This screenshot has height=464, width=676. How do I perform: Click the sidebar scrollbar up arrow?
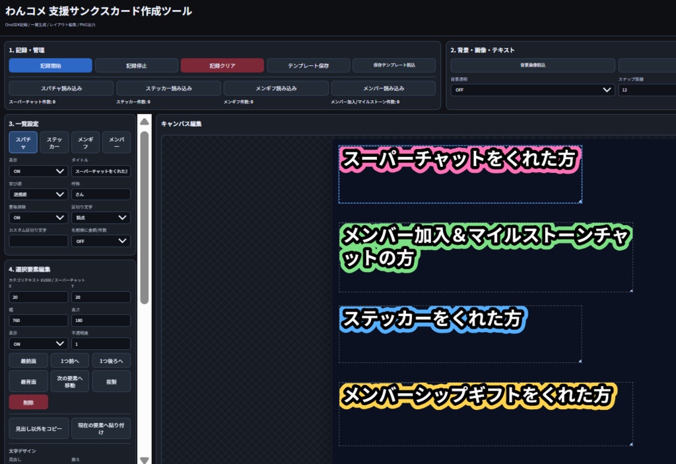[x=145, y=121]
